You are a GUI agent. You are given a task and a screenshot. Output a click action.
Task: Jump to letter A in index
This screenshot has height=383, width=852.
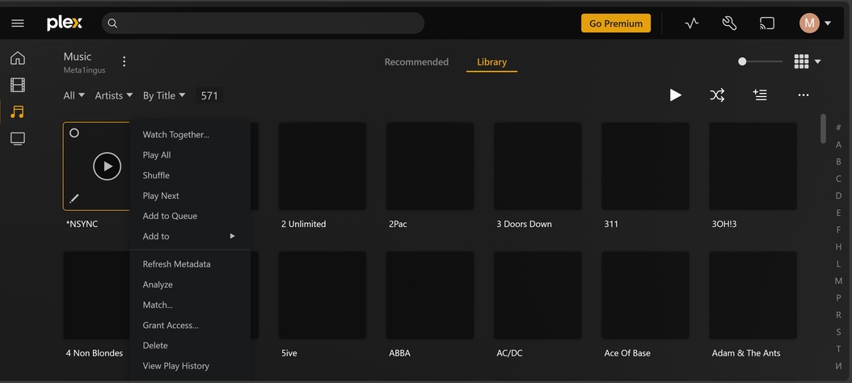[838, 145]
